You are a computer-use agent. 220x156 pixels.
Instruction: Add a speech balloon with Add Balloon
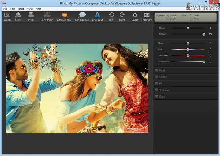click(82, 15)
